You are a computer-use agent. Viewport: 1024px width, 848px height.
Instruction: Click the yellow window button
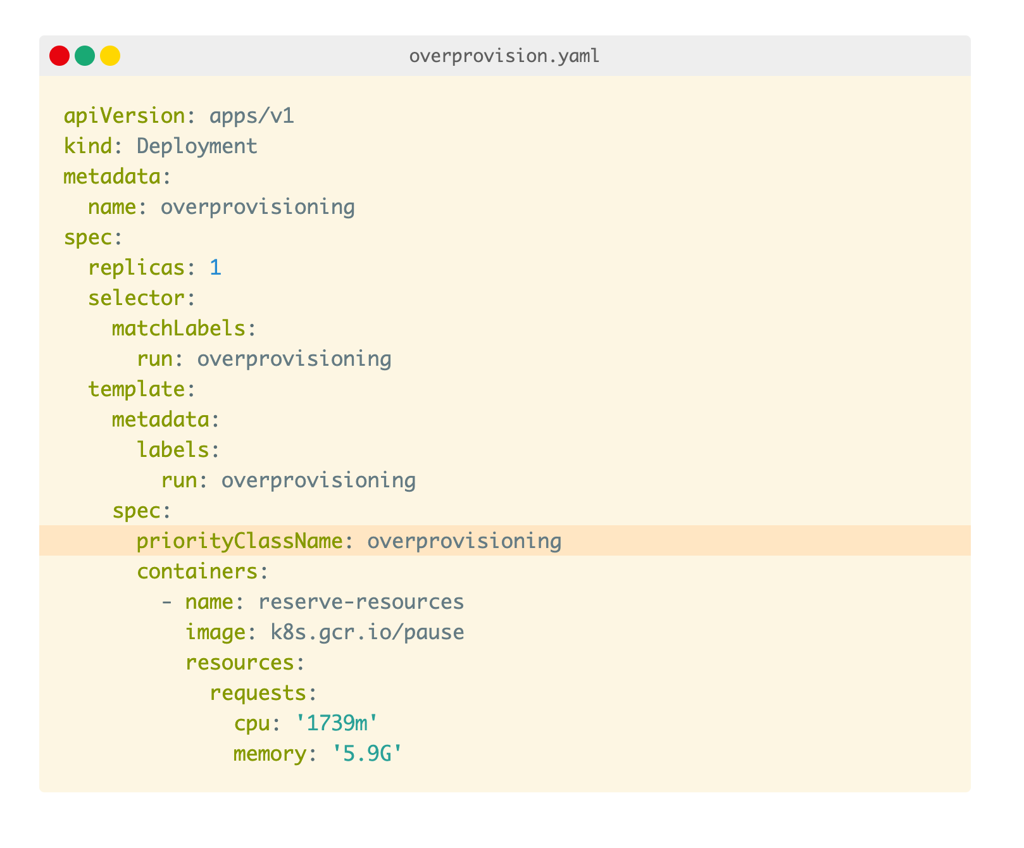110,56
